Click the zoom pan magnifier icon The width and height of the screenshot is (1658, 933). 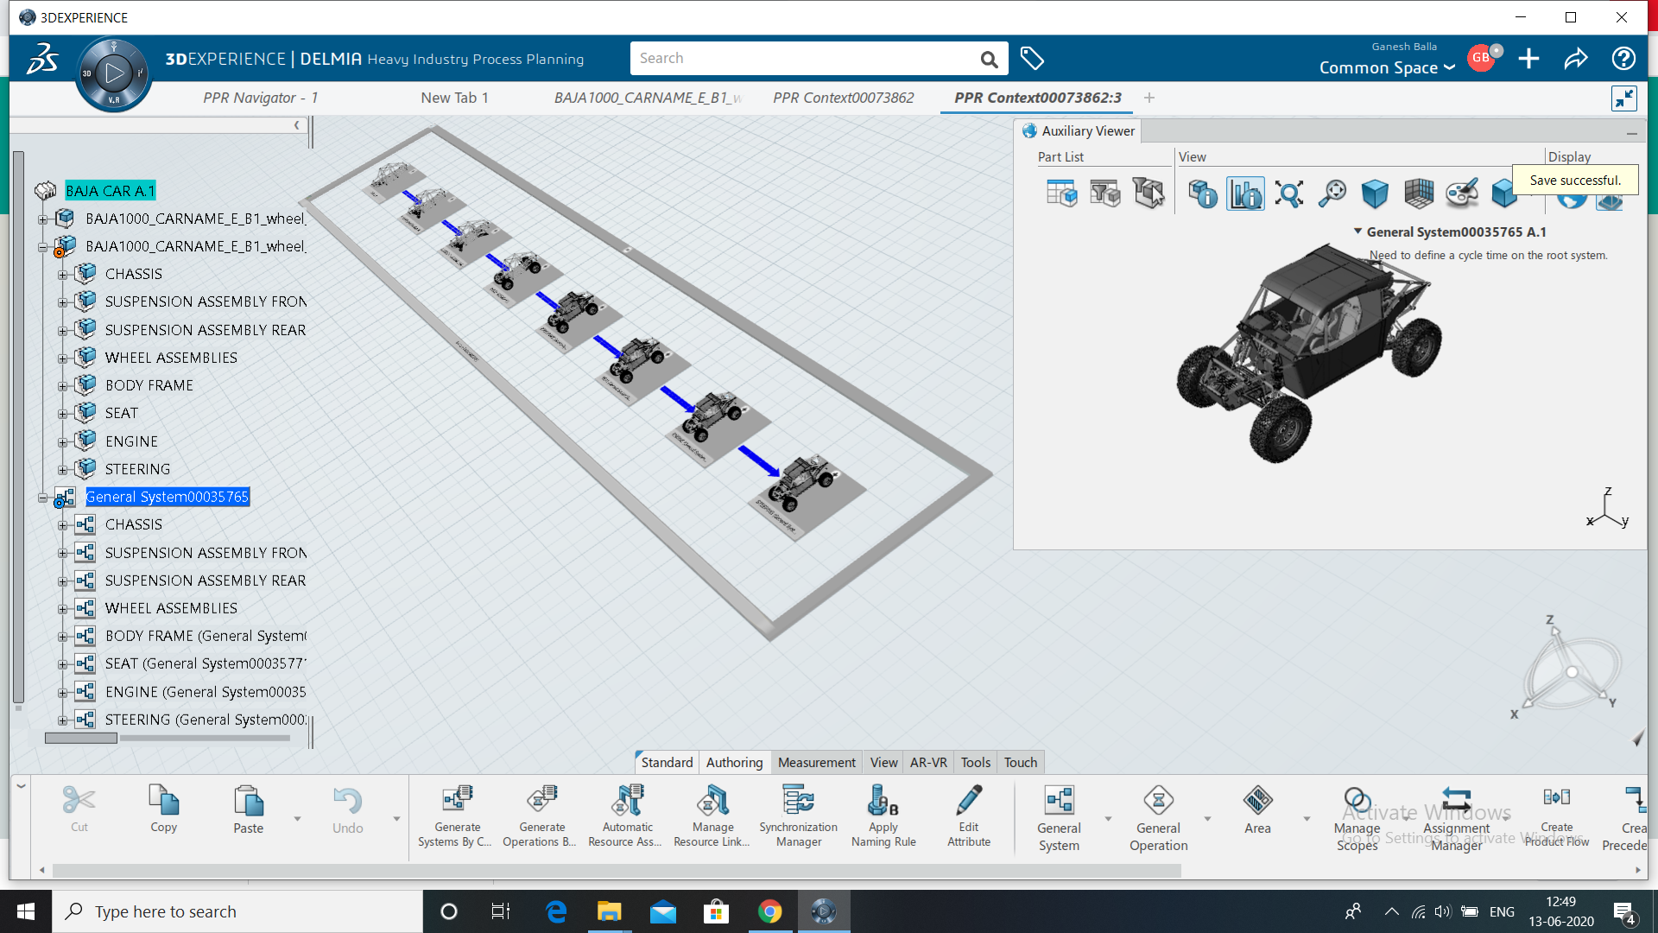click(1332, 194)
